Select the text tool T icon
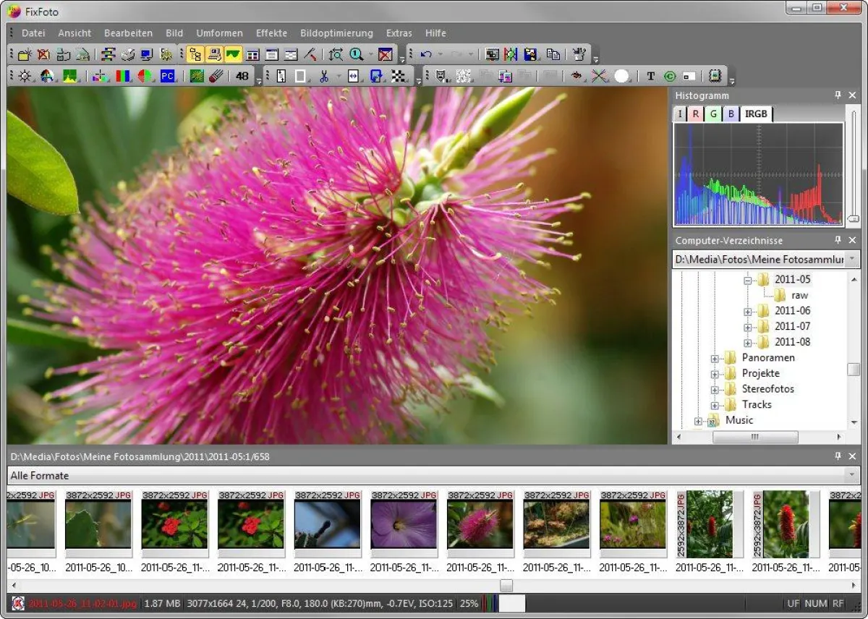The image size is (868, 619). click(x=650, y=76)
